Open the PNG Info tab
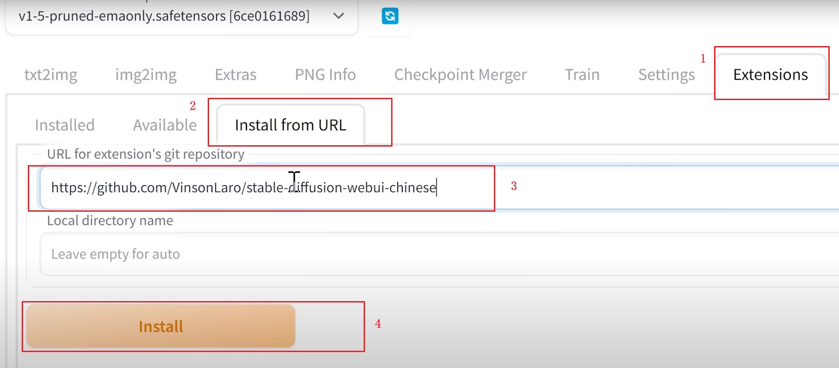Viewport: 839px width, 368px height. (326, 74)
